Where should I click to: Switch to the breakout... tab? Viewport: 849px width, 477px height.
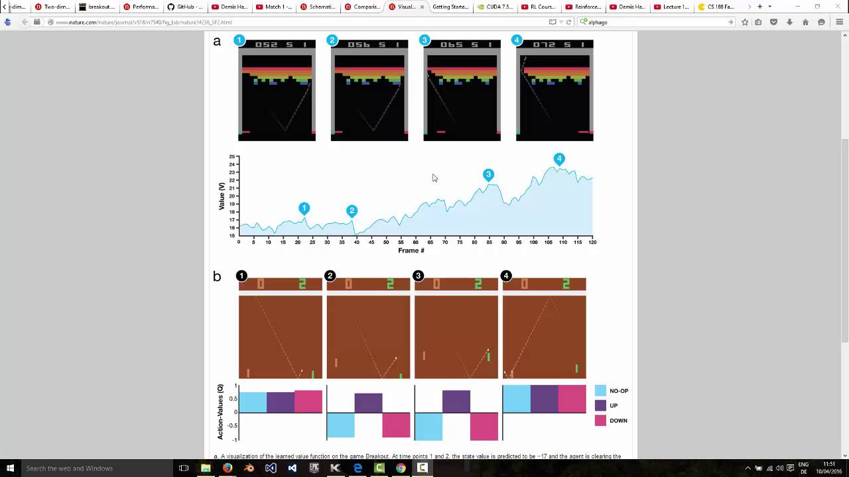tap(97, 7)
